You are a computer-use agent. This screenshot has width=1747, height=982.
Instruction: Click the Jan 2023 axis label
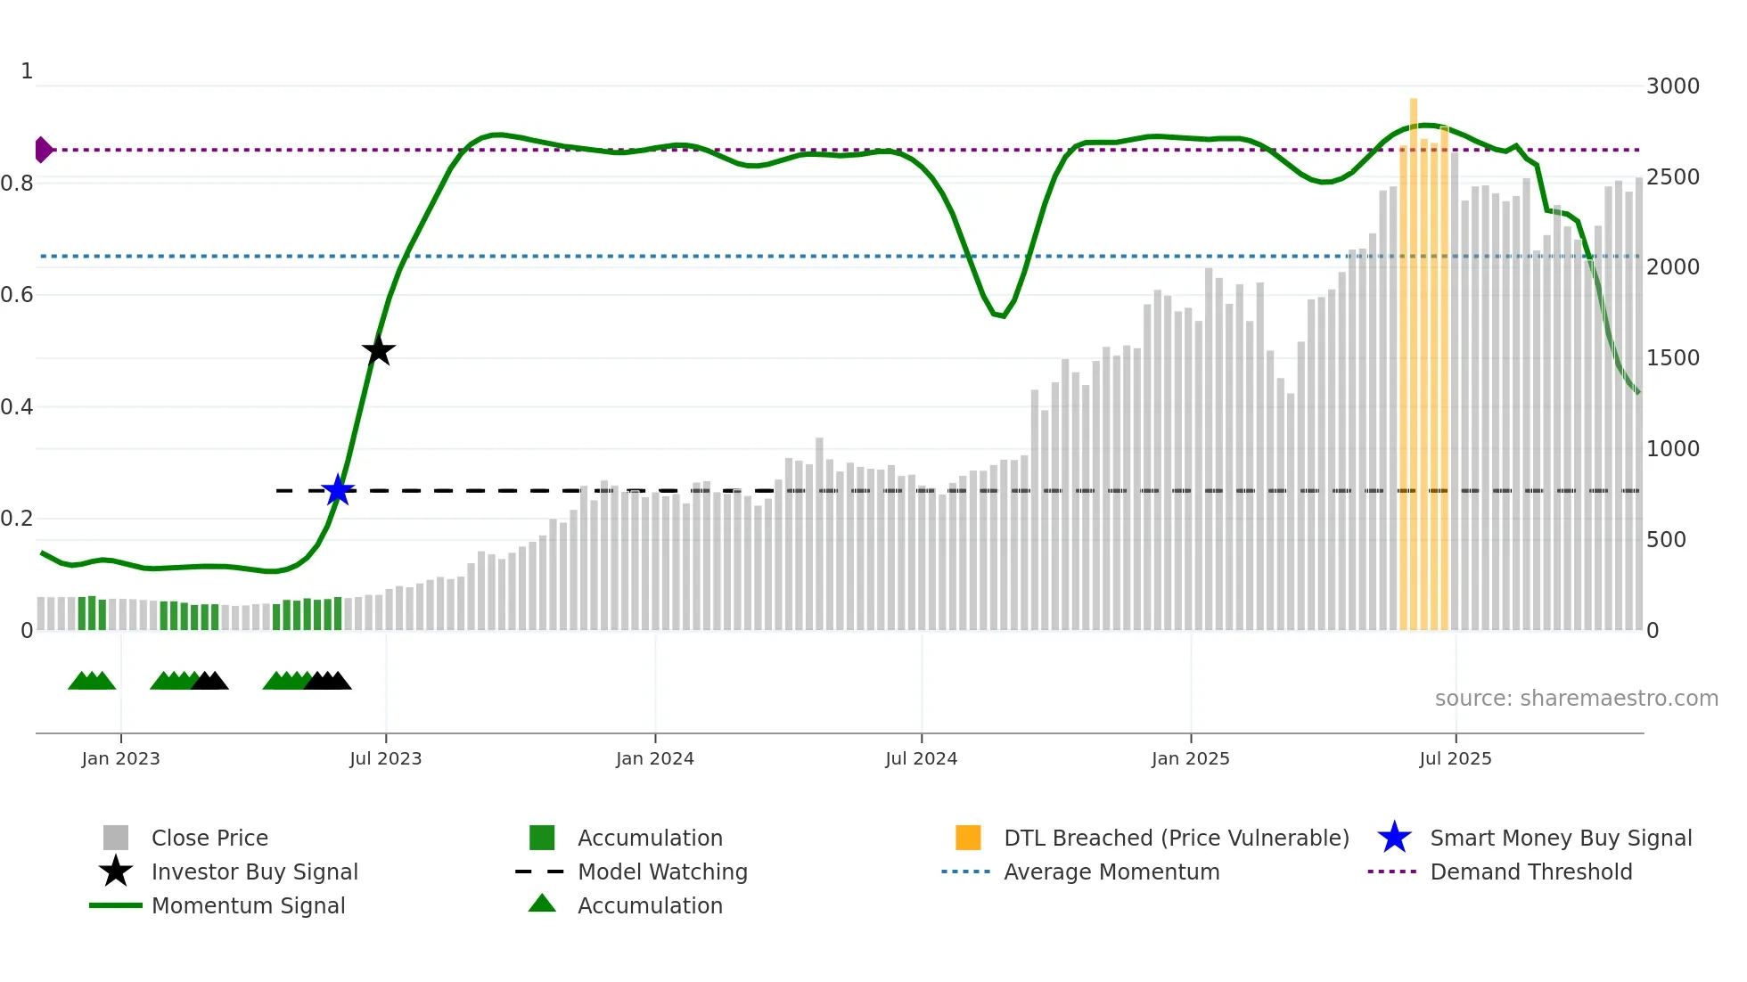click(120, 758)
